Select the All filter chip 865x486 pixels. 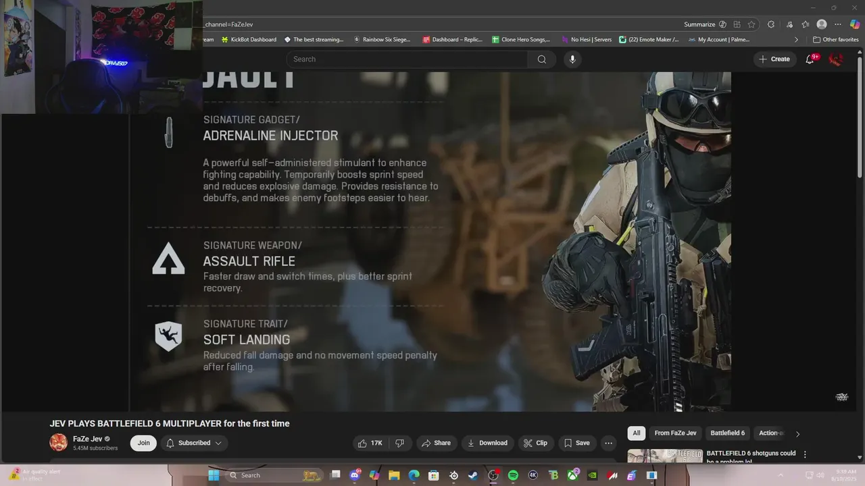pos(636,433)
